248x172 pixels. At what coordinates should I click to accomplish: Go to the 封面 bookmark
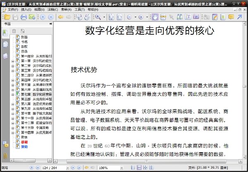point(24,37)
